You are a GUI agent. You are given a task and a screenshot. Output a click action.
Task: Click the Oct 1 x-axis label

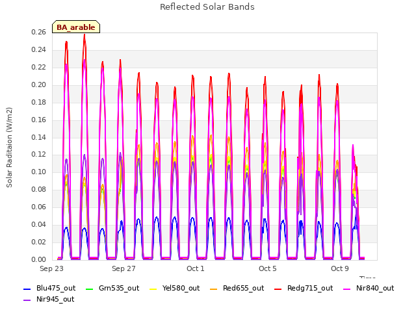(x=196, y=268)
